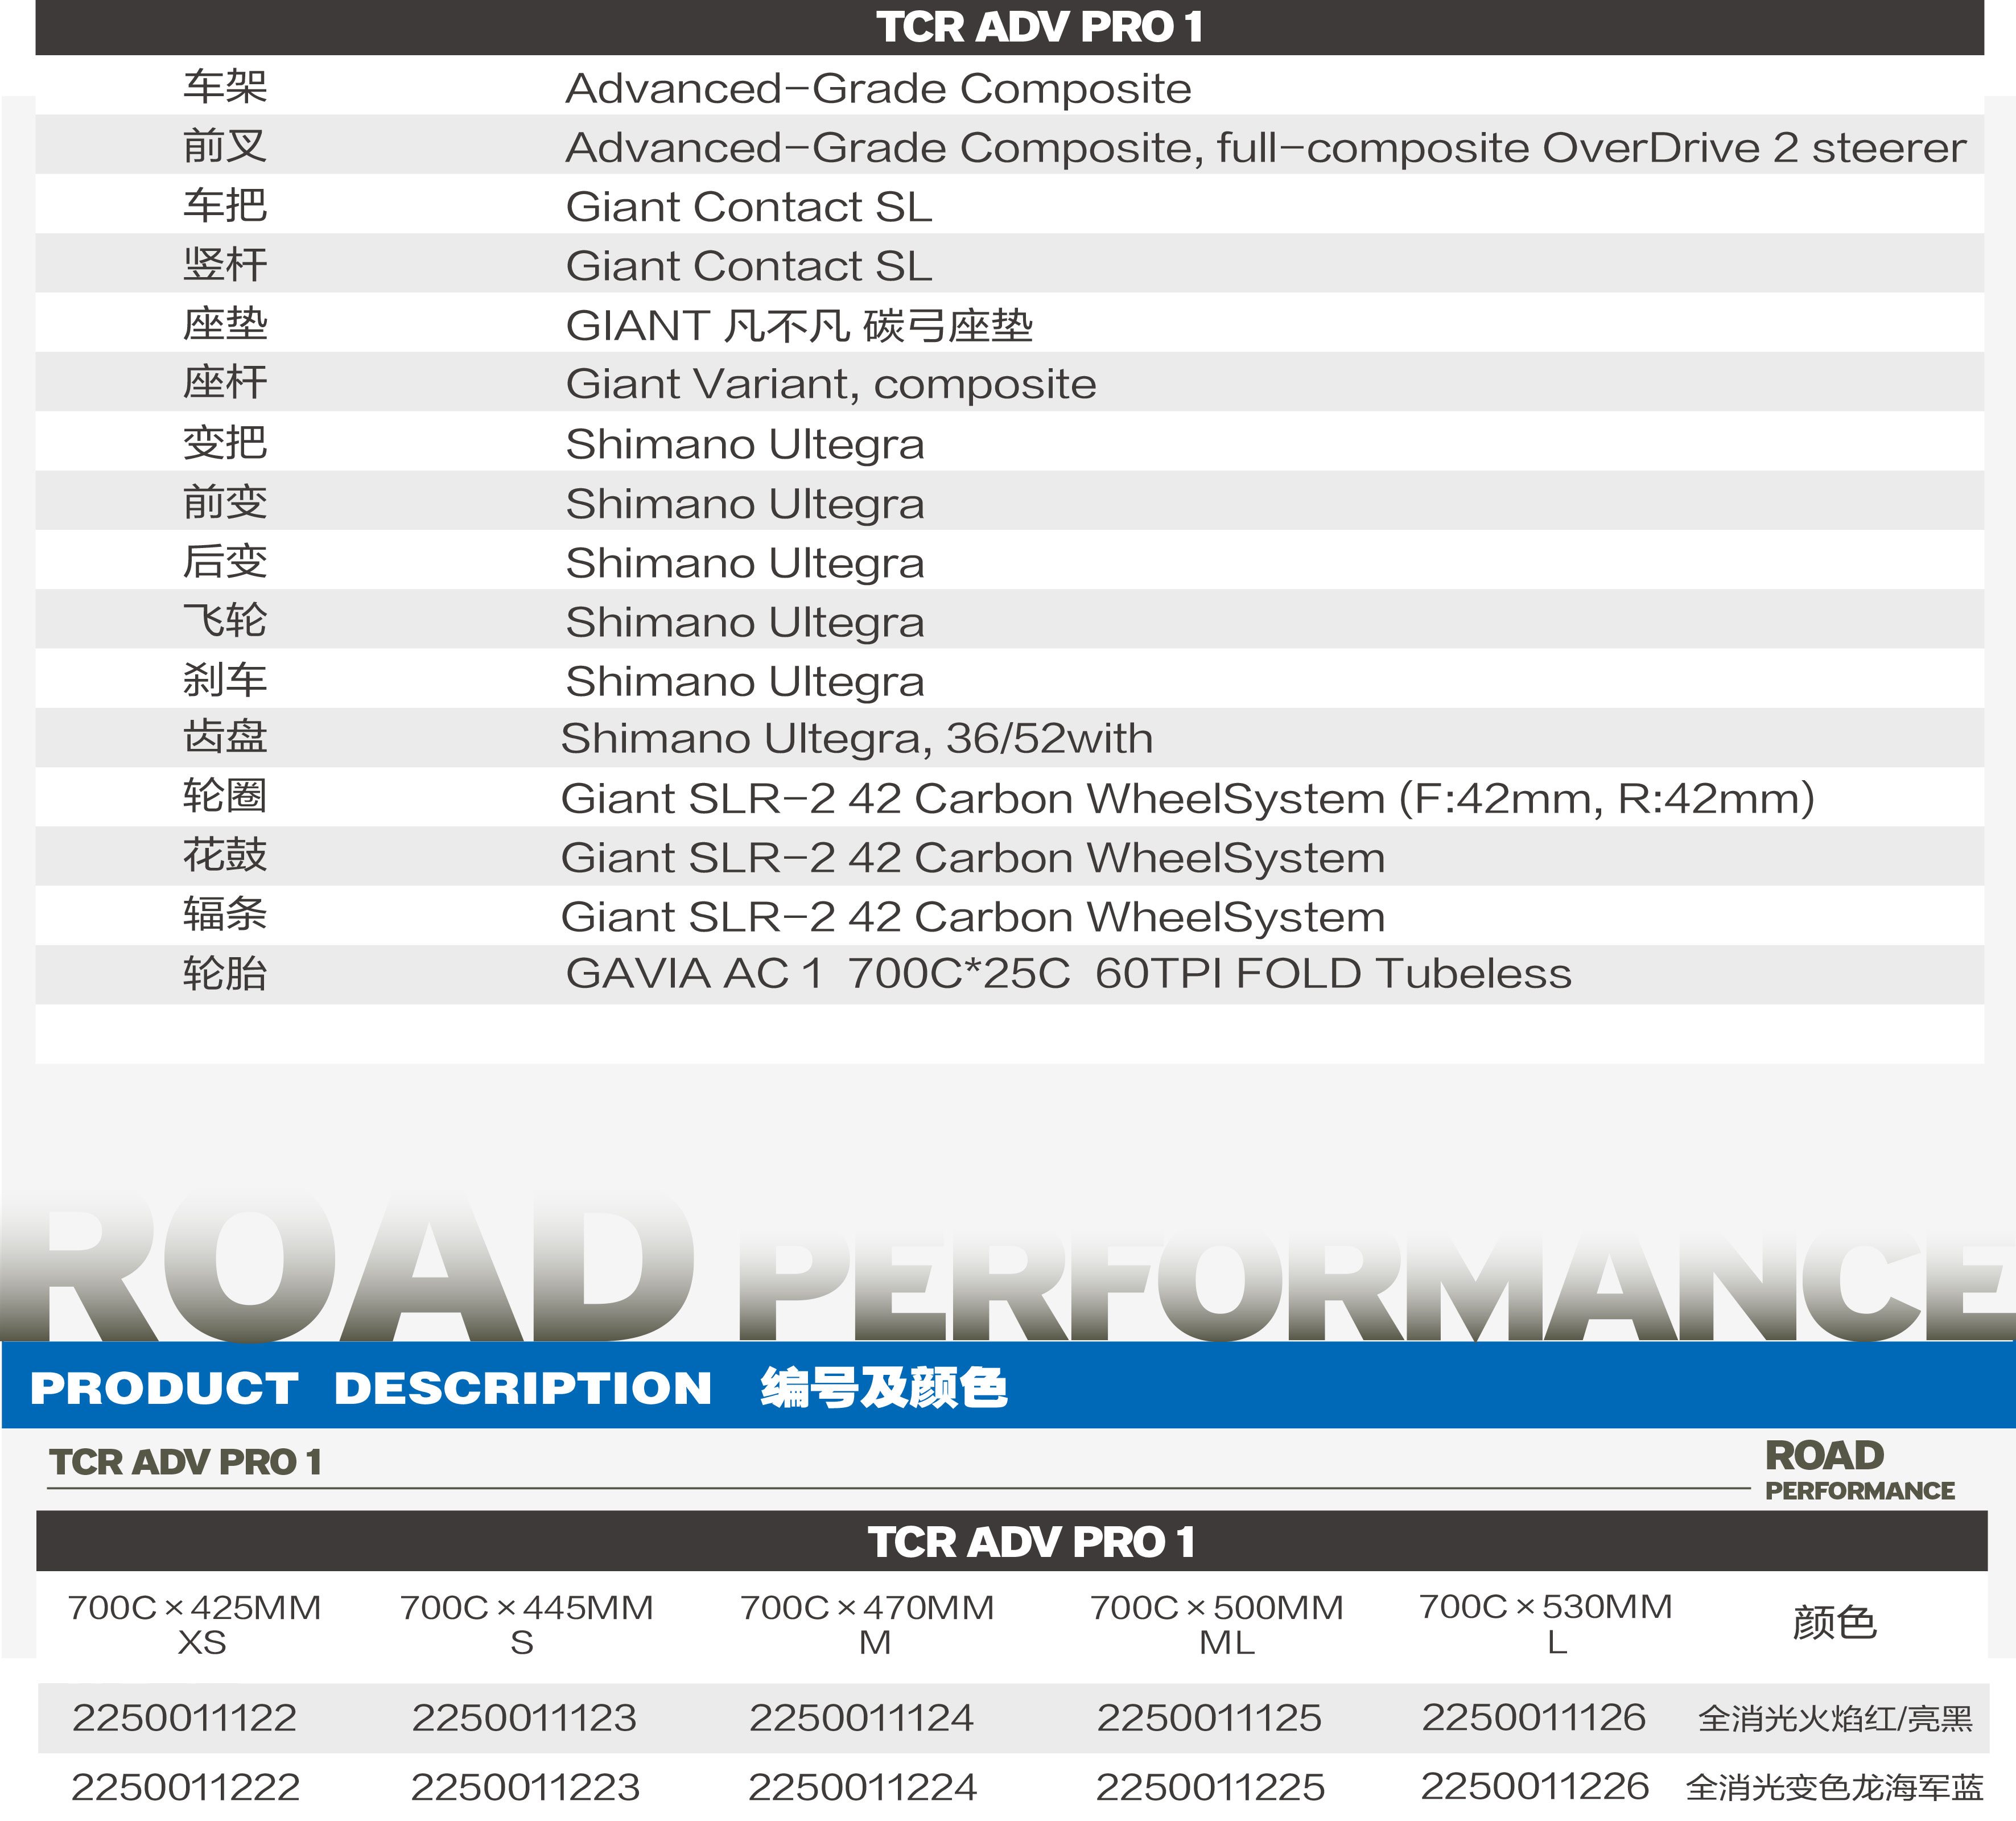The height and width of the screenshot is (1821, 2016).
Task: Click the 前叉 fork label
Action: [x=225, y=146]
